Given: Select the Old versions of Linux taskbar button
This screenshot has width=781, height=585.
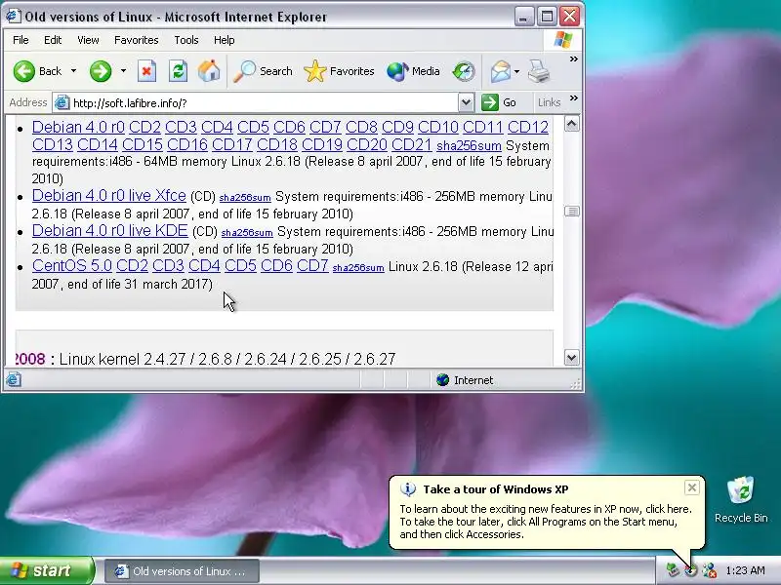Looking at the screenshot, I should click(x=183, y=571).
